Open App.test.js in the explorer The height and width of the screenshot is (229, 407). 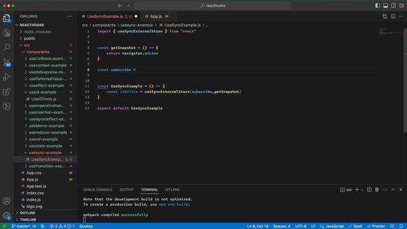[x=45, y=186]
